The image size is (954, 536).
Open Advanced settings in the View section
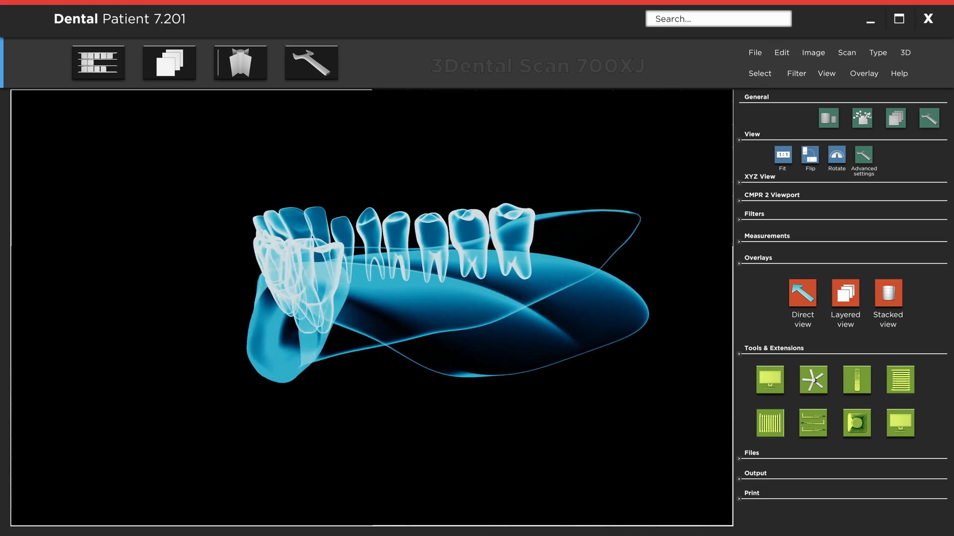pyautogui.click(x=864, y=155)
